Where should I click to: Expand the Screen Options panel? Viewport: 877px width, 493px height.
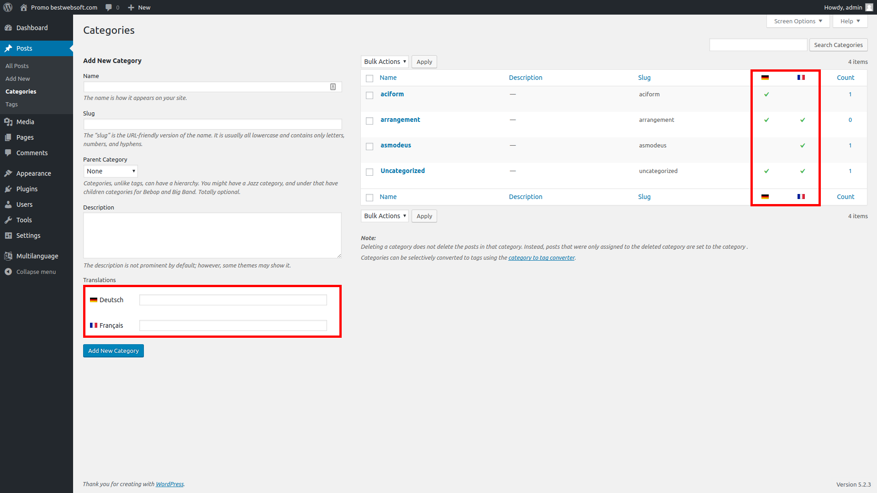798,21
